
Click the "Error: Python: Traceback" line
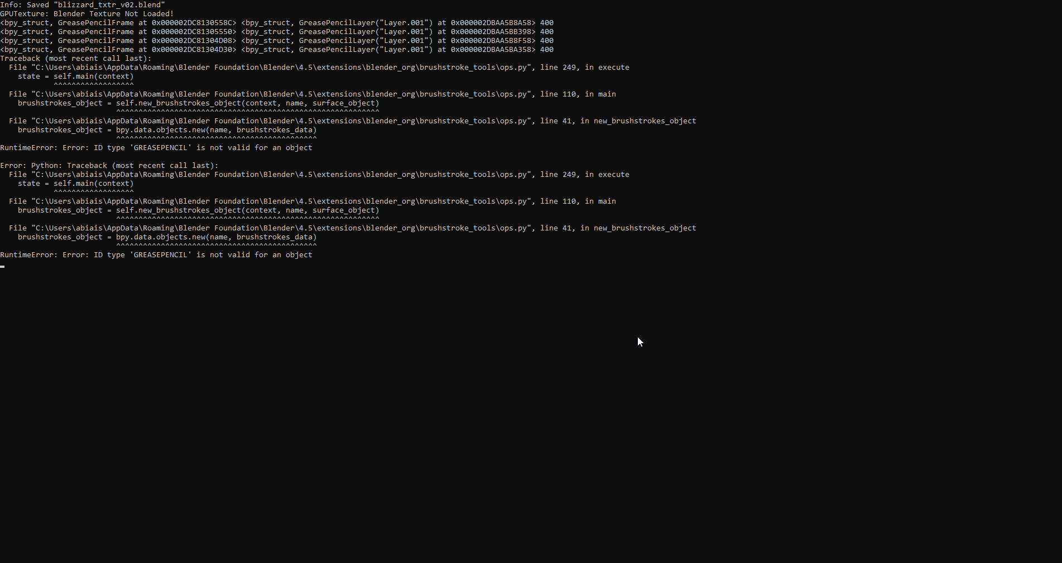(109, 166)
